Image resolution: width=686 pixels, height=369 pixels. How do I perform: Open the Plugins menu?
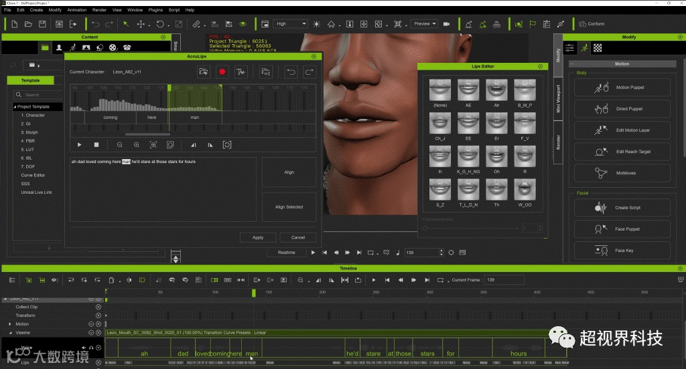coord(155,10)
